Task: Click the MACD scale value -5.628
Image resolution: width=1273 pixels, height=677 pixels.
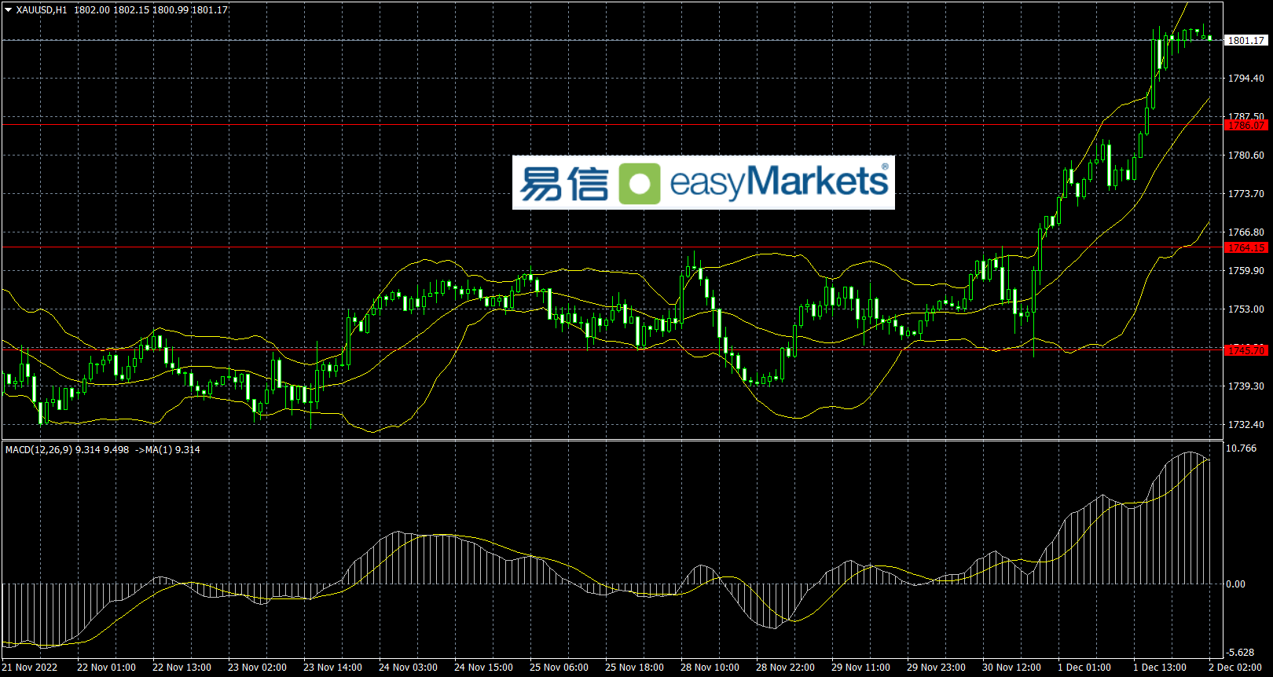Action: [x=1242, y=653]
